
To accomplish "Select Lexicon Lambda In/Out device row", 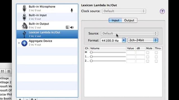I will point(47,34).
